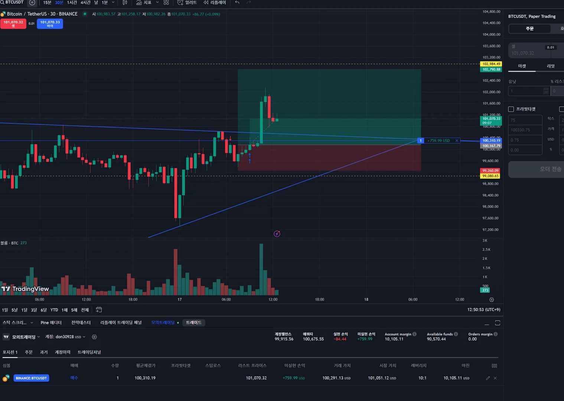Open the go-to-date calendar icon
This screenshot has height=401, width=564.
click(x=99, y=310)
